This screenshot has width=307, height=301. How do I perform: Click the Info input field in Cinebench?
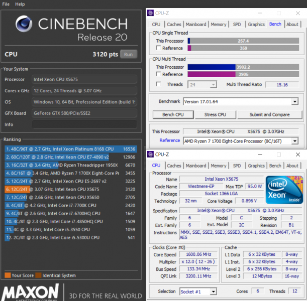[x=84, y=124]
